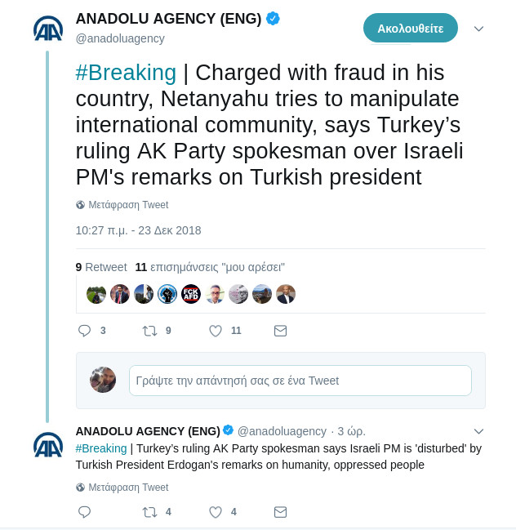Viewport: 516px width, 530px height.
Task: Expand the main tweet options chevron
Action: [479, 29]
